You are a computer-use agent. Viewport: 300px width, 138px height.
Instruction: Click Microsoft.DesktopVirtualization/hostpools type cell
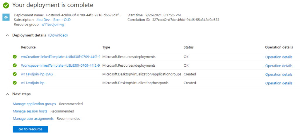(x=135, y=83)
